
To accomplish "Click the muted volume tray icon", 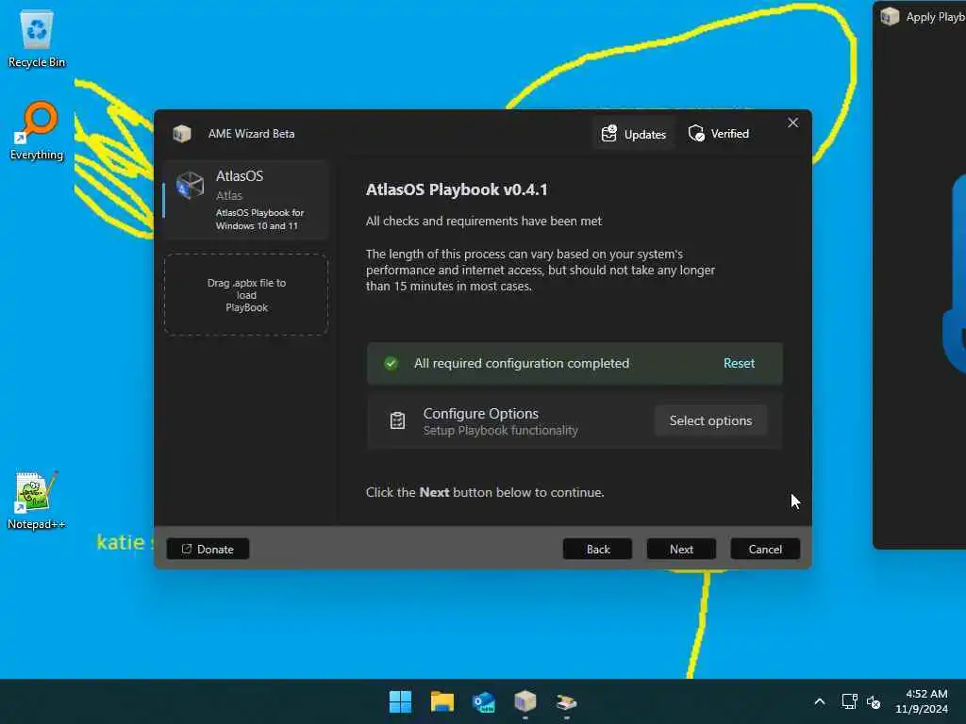I will [x=874, y=701].
